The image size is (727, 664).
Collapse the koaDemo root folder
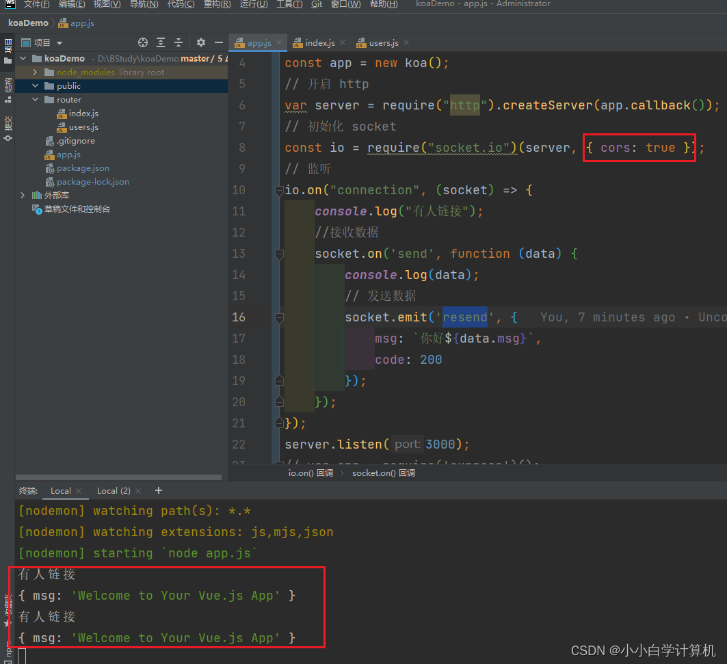23,58
